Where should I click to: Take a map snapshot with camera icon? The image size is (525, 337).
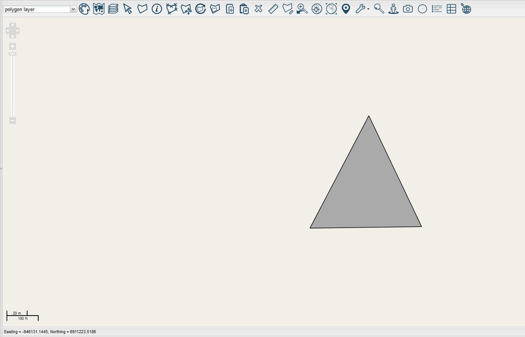pos(408,9)
